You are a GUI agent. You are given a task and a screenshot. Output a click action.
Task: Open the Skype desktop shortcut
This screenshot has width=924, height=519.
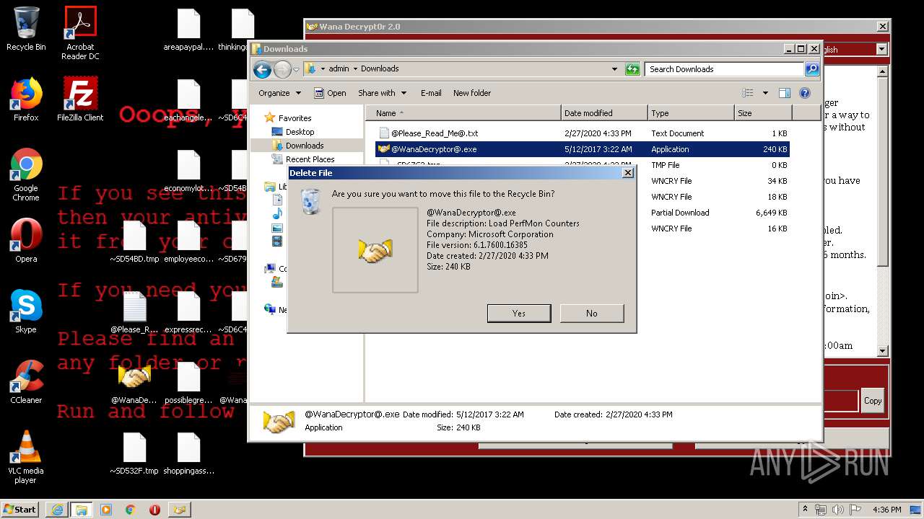[26, 311]
